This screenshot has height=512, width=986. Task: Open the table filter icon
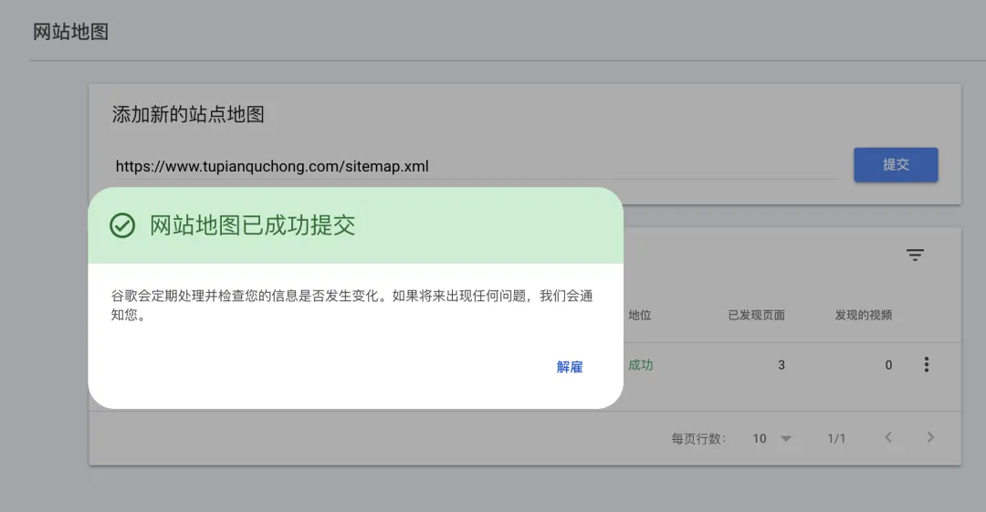point(915,256)
